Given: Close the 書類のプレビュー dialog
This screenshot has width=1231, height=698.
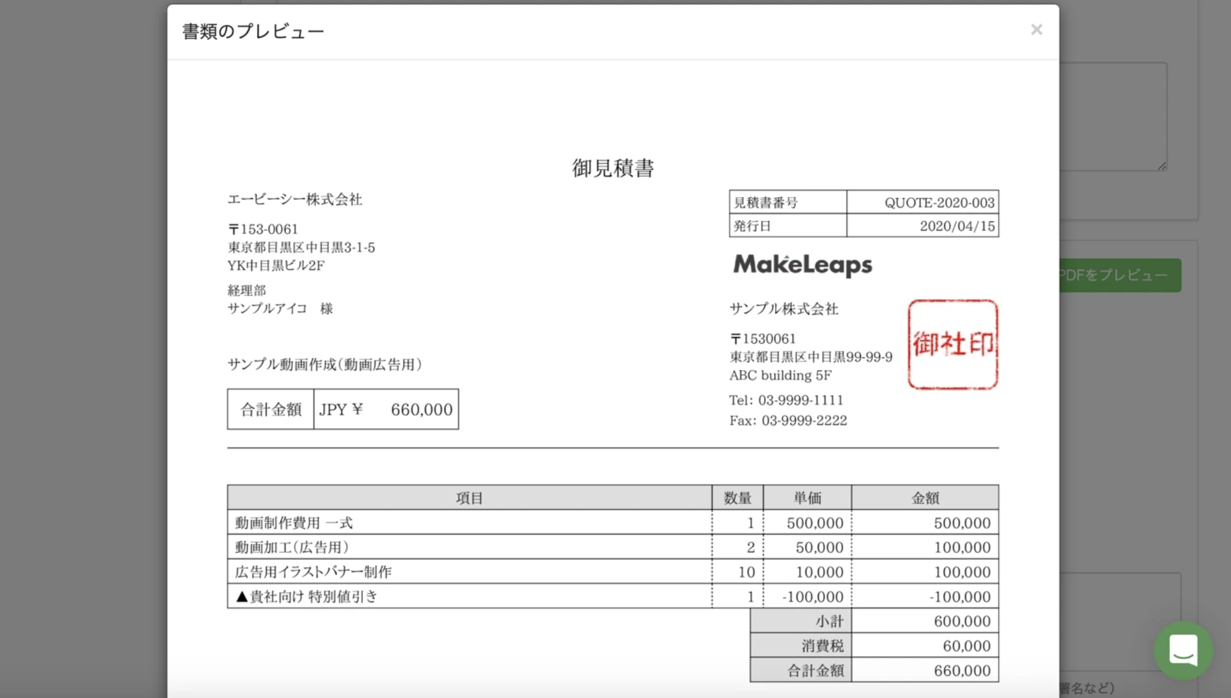Looking at the screenshot, I should click(1036, 30).
